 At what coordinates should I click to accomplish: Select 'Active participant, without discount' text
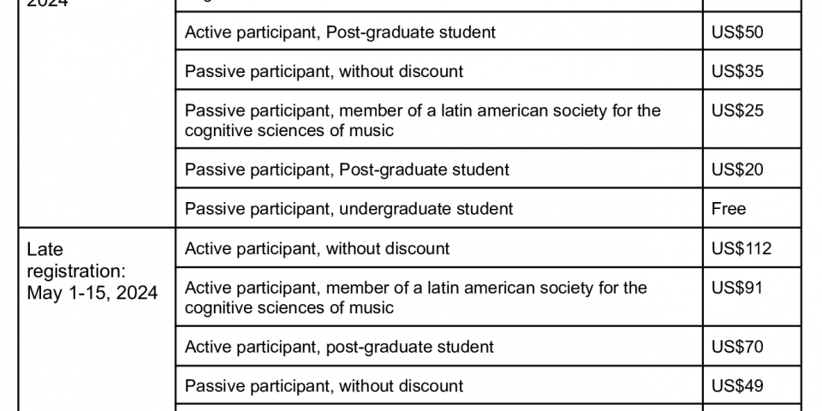point(317,248)
